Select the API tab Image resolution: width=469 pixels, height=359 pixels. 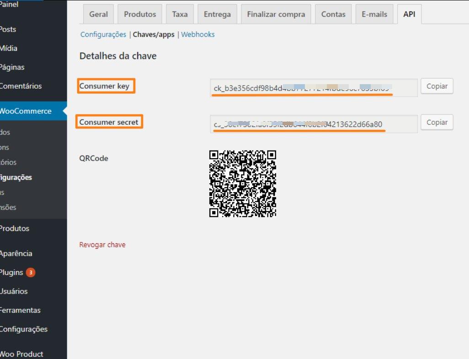point(409,14)
